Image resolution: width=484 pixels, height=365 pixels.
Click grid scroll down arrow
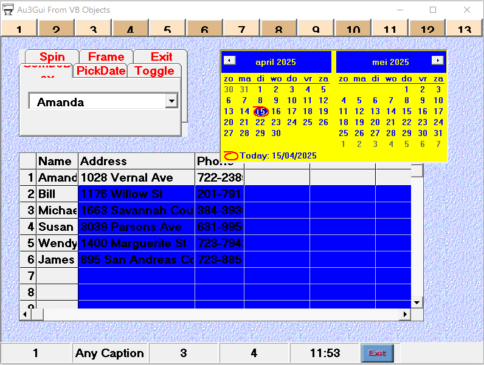[417, 302]
